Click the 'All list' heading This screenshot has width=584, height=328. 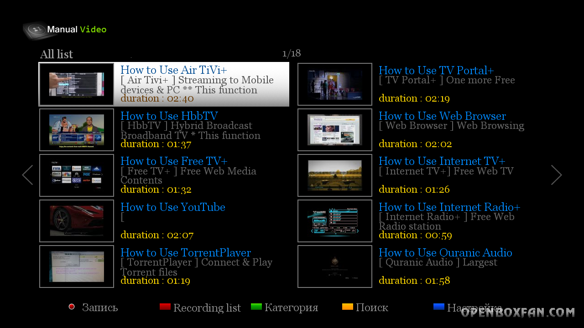click(57, 54)
